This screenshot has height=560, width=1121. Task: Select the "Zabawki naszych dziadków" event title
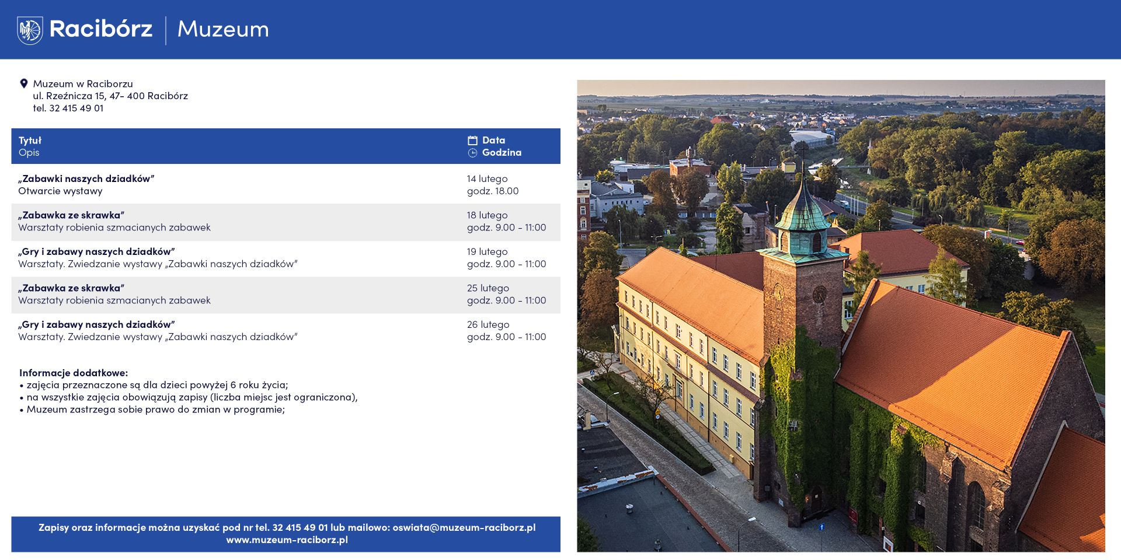[86, 178]
